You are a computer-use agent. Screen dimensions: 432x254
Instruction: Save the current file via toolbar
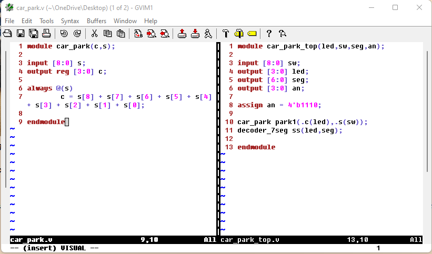21,34
